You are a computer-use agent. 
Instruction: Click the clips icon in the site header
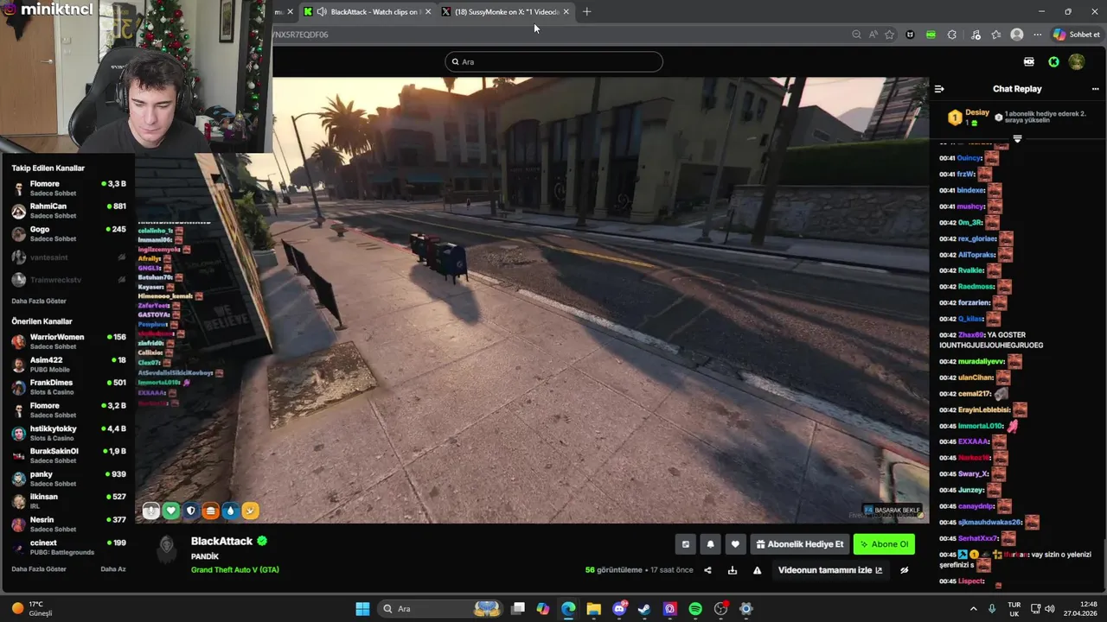click(x=1029, y=62)
